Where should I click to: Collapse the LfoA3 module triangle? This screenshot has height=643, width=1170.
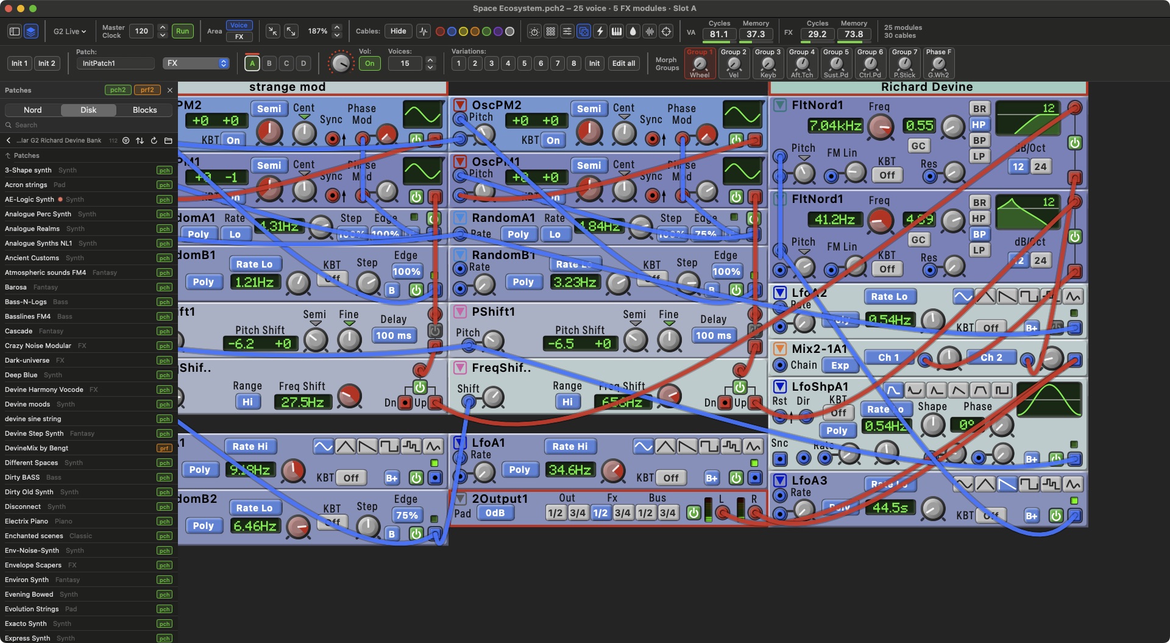(780, 480)
